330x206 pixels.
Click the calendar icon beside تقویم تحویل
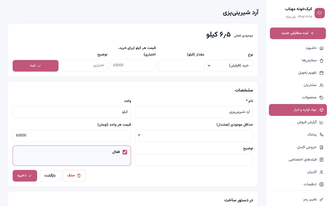click(321, 73)
